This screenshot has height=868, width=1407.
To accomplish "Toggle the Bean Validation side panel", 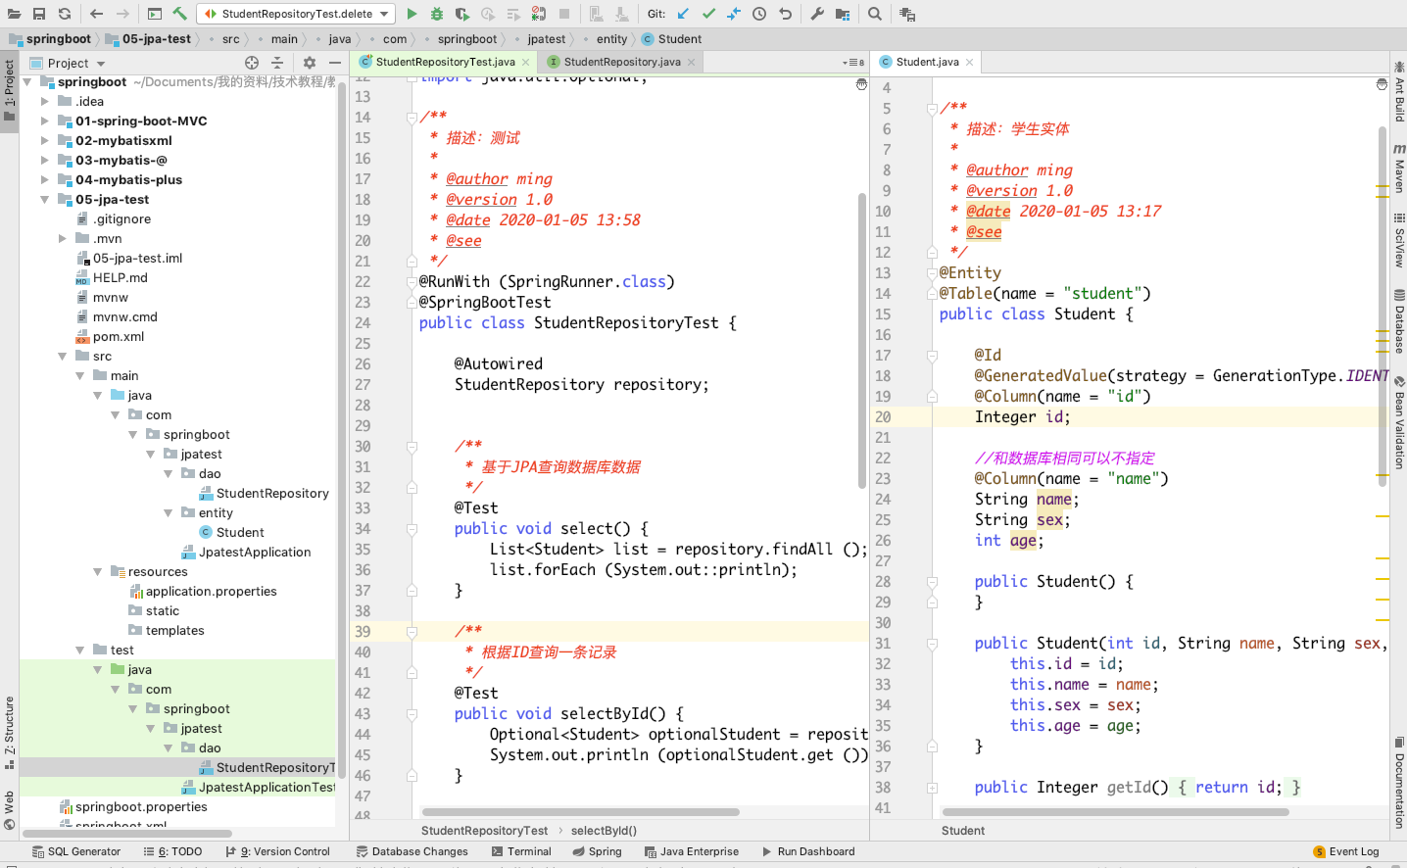I will point(1399,422).
